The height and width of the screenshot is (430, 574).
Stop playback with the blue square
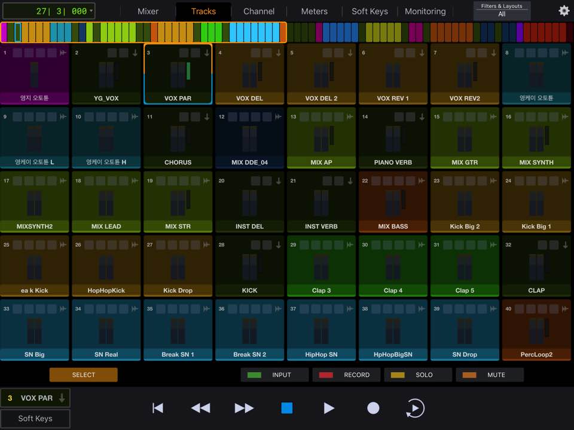point(286,408)
